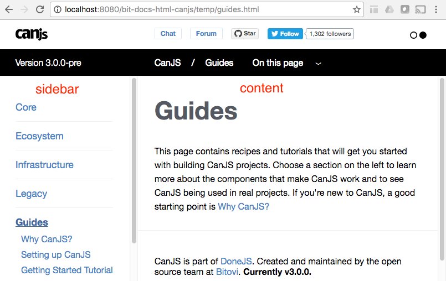The image size is (446, 281).
Task: Focus the browser address bar
Action: pyautogui.click(x=207, y=9)
